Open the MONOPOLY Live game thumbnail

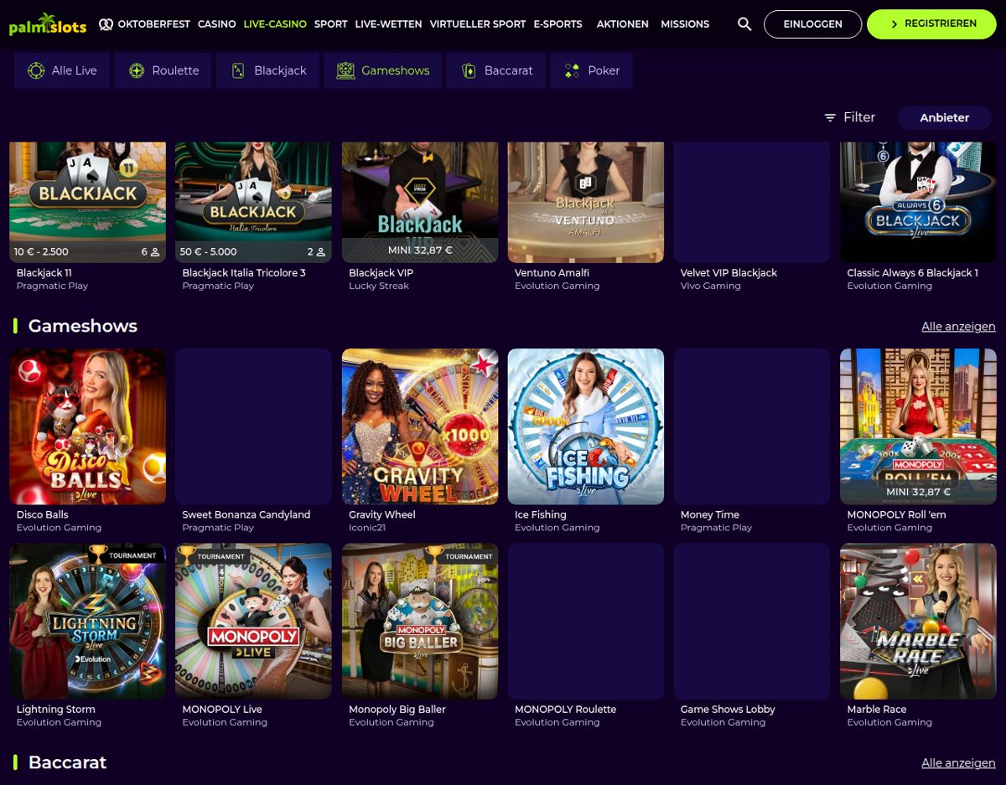(253, 621)
